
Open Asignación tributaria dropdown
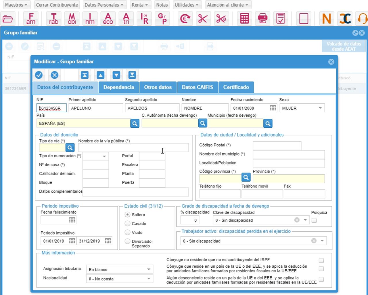[x=149, y=269]
